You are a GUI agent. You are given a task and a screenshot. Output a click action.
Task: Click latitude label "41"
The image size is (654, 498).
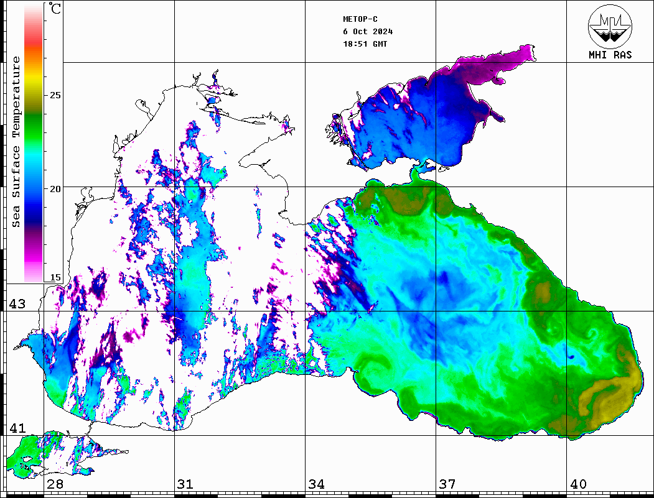click(17, 428)
